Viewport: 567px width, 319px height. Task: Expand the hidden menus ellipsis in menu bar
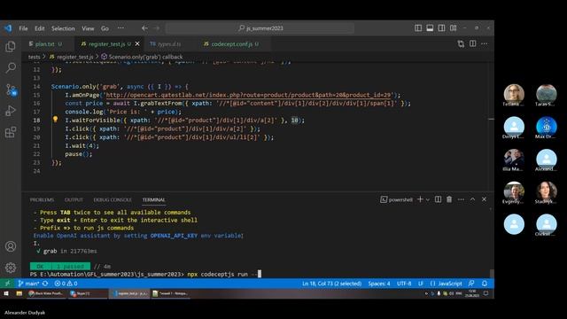coord(120,28)
